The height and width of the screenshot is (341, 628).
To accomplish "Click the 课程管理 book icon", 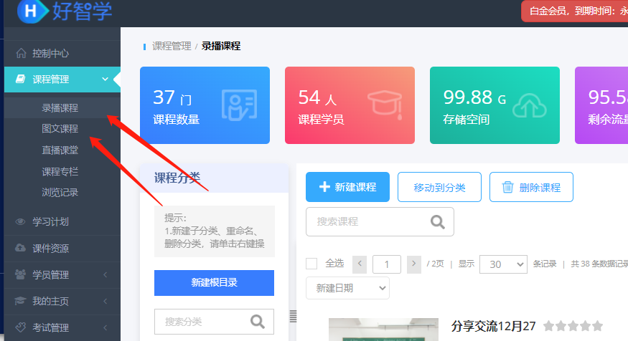I will [20, 79].
